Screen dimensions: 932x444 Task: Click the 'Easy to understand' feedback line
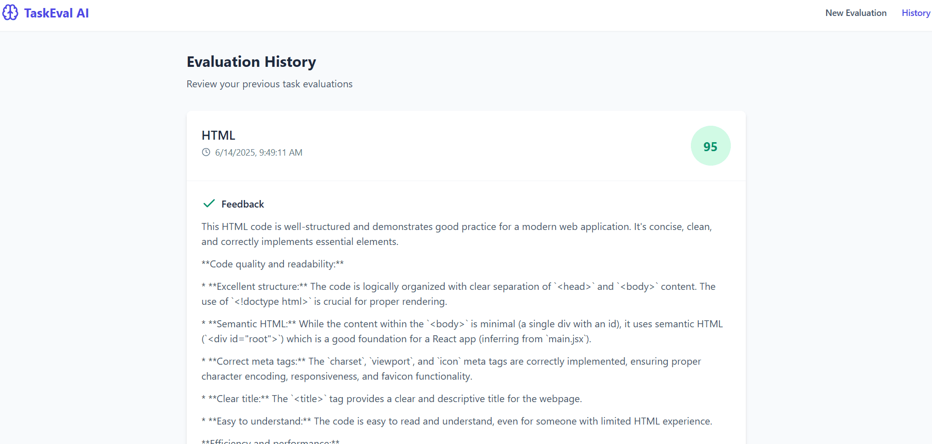[x=457, y=421]
